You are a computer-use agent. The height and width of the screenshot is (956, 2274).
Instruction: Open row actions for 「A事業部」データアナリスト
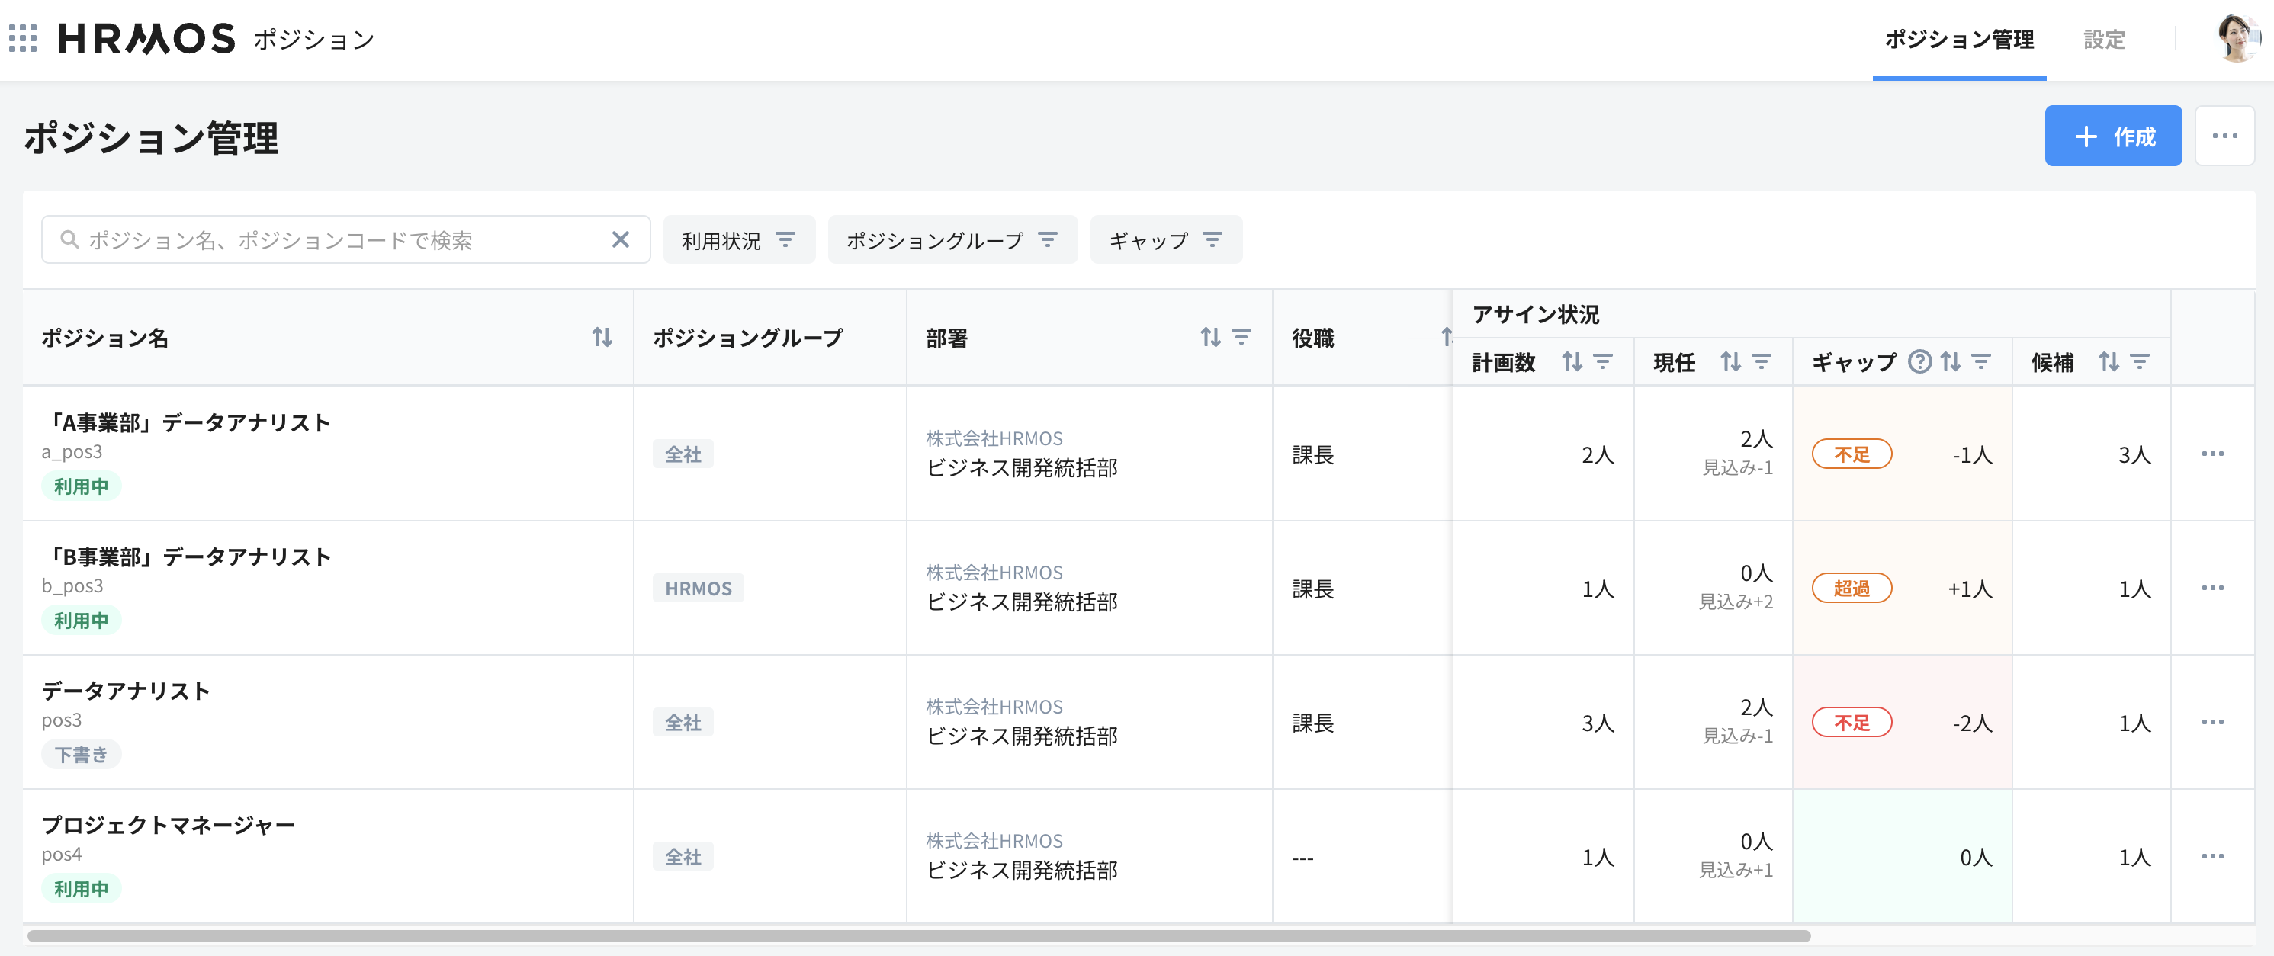click(2213, 454)
